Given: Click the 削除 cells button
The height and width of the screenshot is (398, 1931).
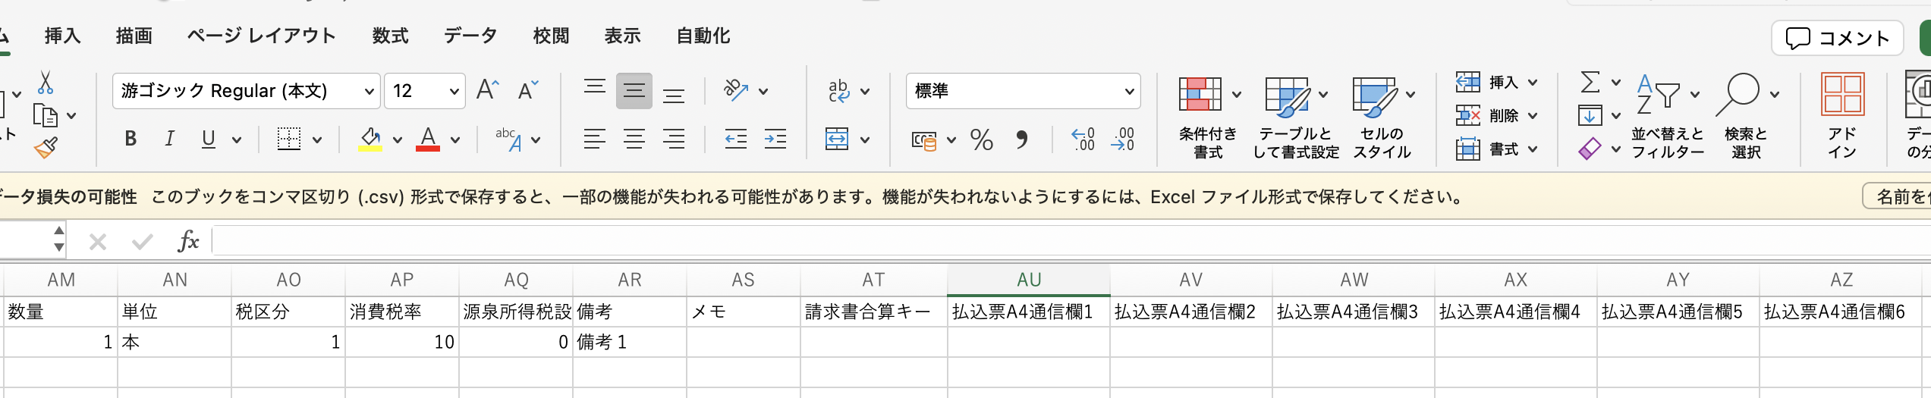Looking at the screenshot, I should (1496, 115).
